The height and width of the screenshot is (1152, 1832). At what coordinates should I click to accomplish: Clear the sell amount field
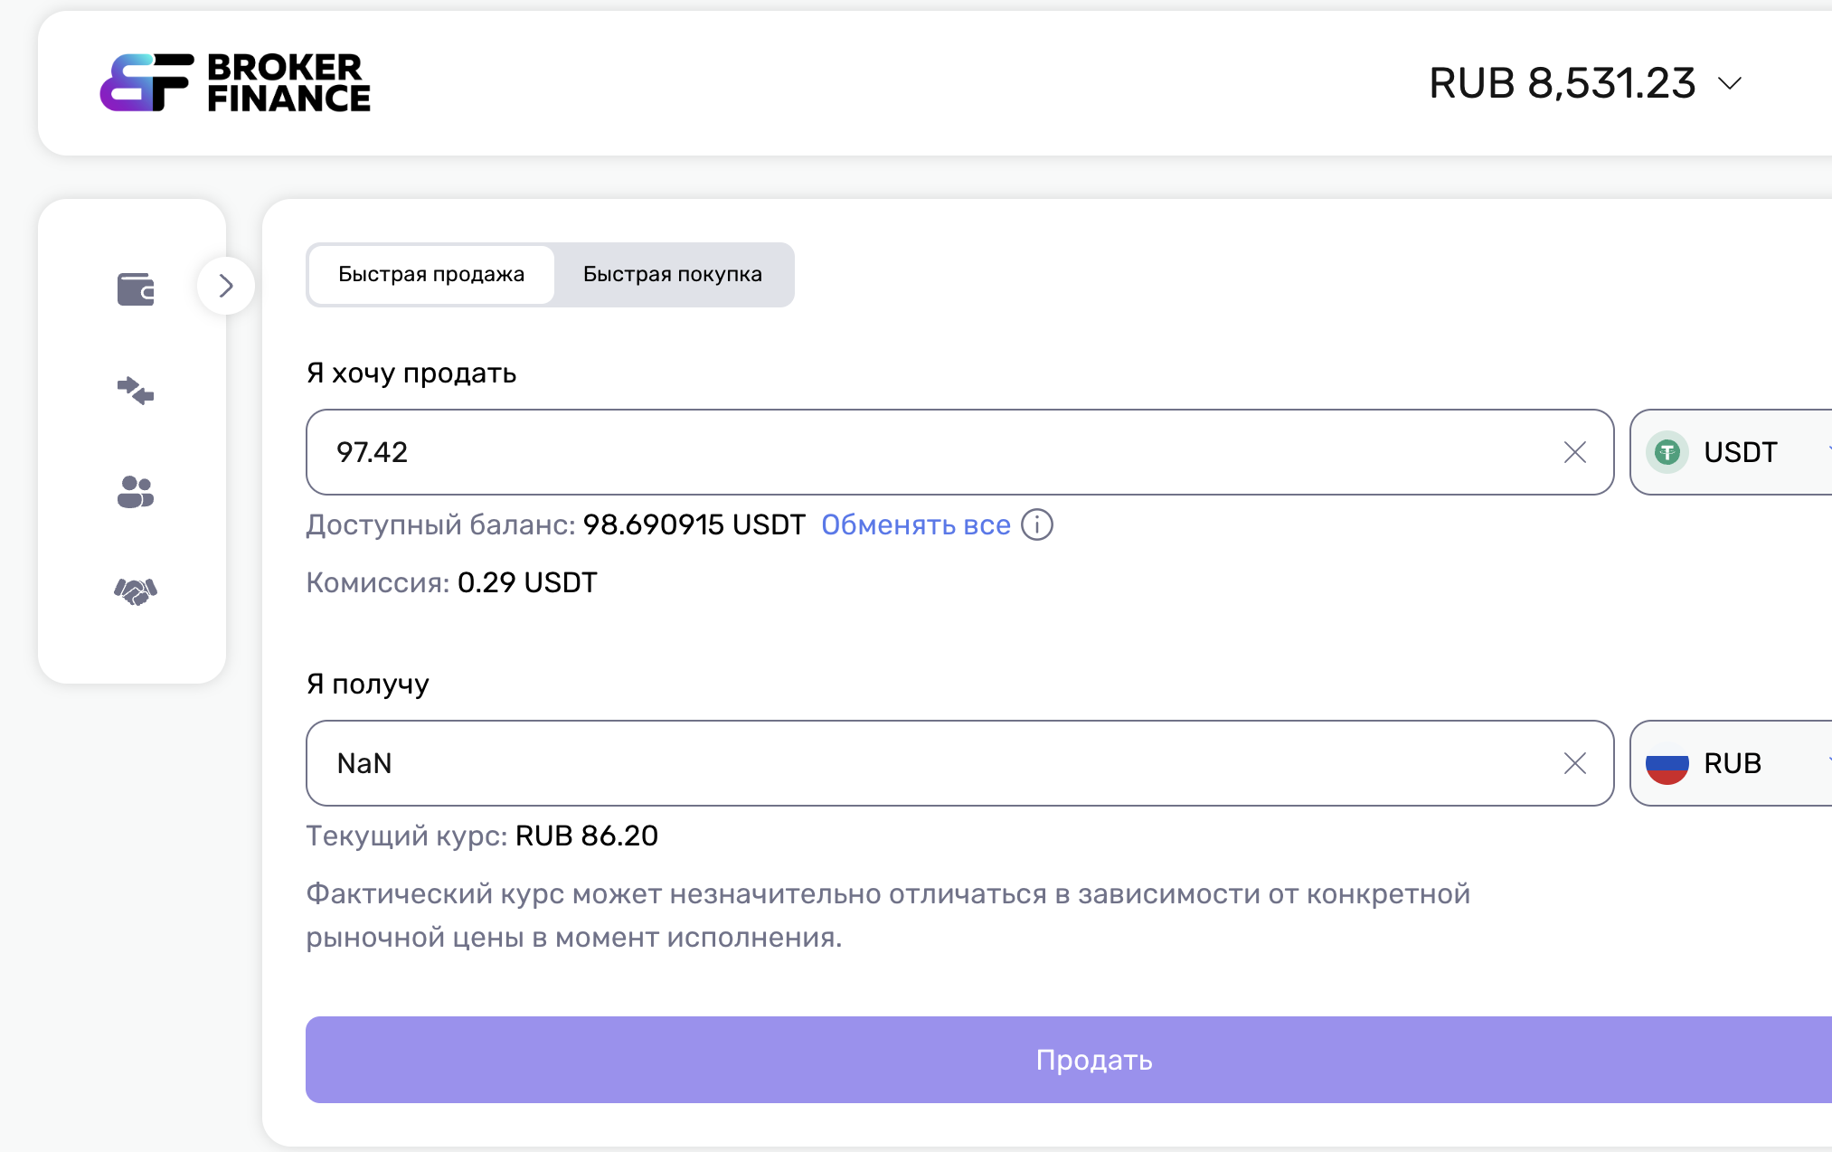tap(1575, 452)
